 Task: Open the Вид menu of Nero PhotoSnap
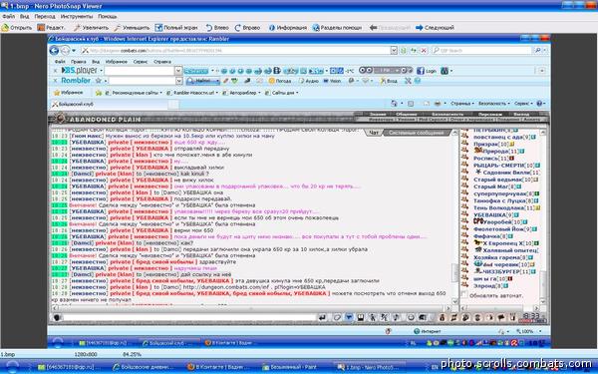click(x=24, y=16)
